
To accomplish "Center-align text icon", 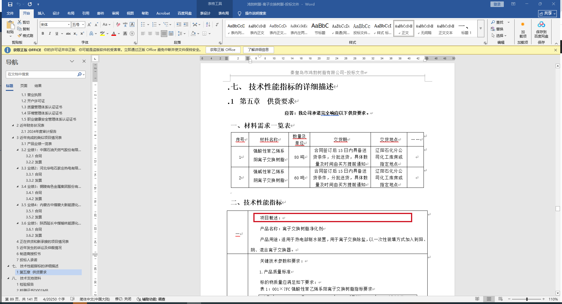I will tap(150, 34).
